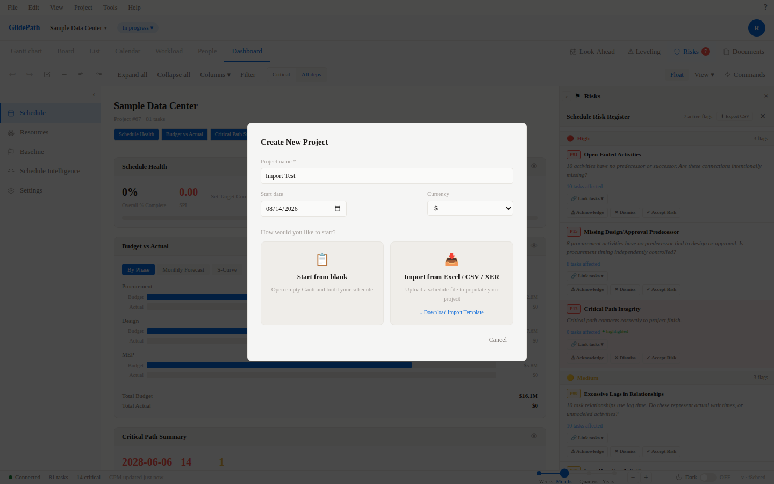The height and width of the screenshot is (484, 774).
Task: Toggle the Dark mode switch
Action: [x=707, y=478]
